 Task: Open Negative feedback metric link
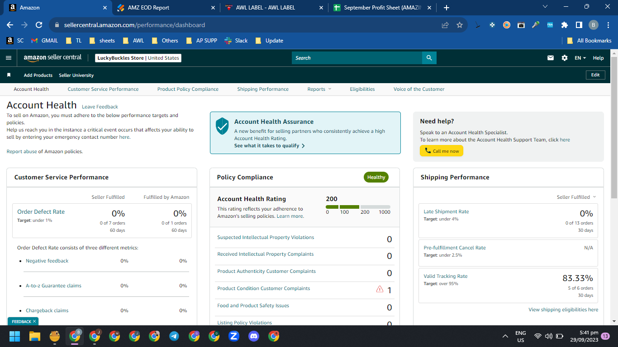[x=47, y=261]
